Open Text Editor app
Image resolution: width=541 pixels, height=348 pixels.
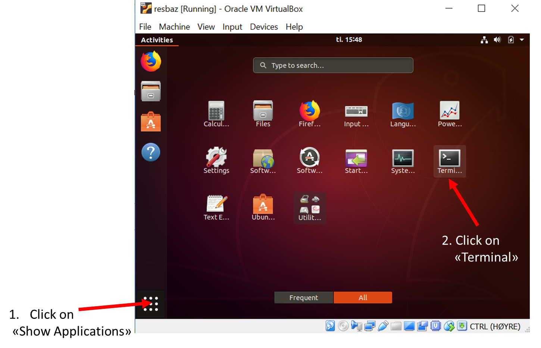[x=216, y=207]
